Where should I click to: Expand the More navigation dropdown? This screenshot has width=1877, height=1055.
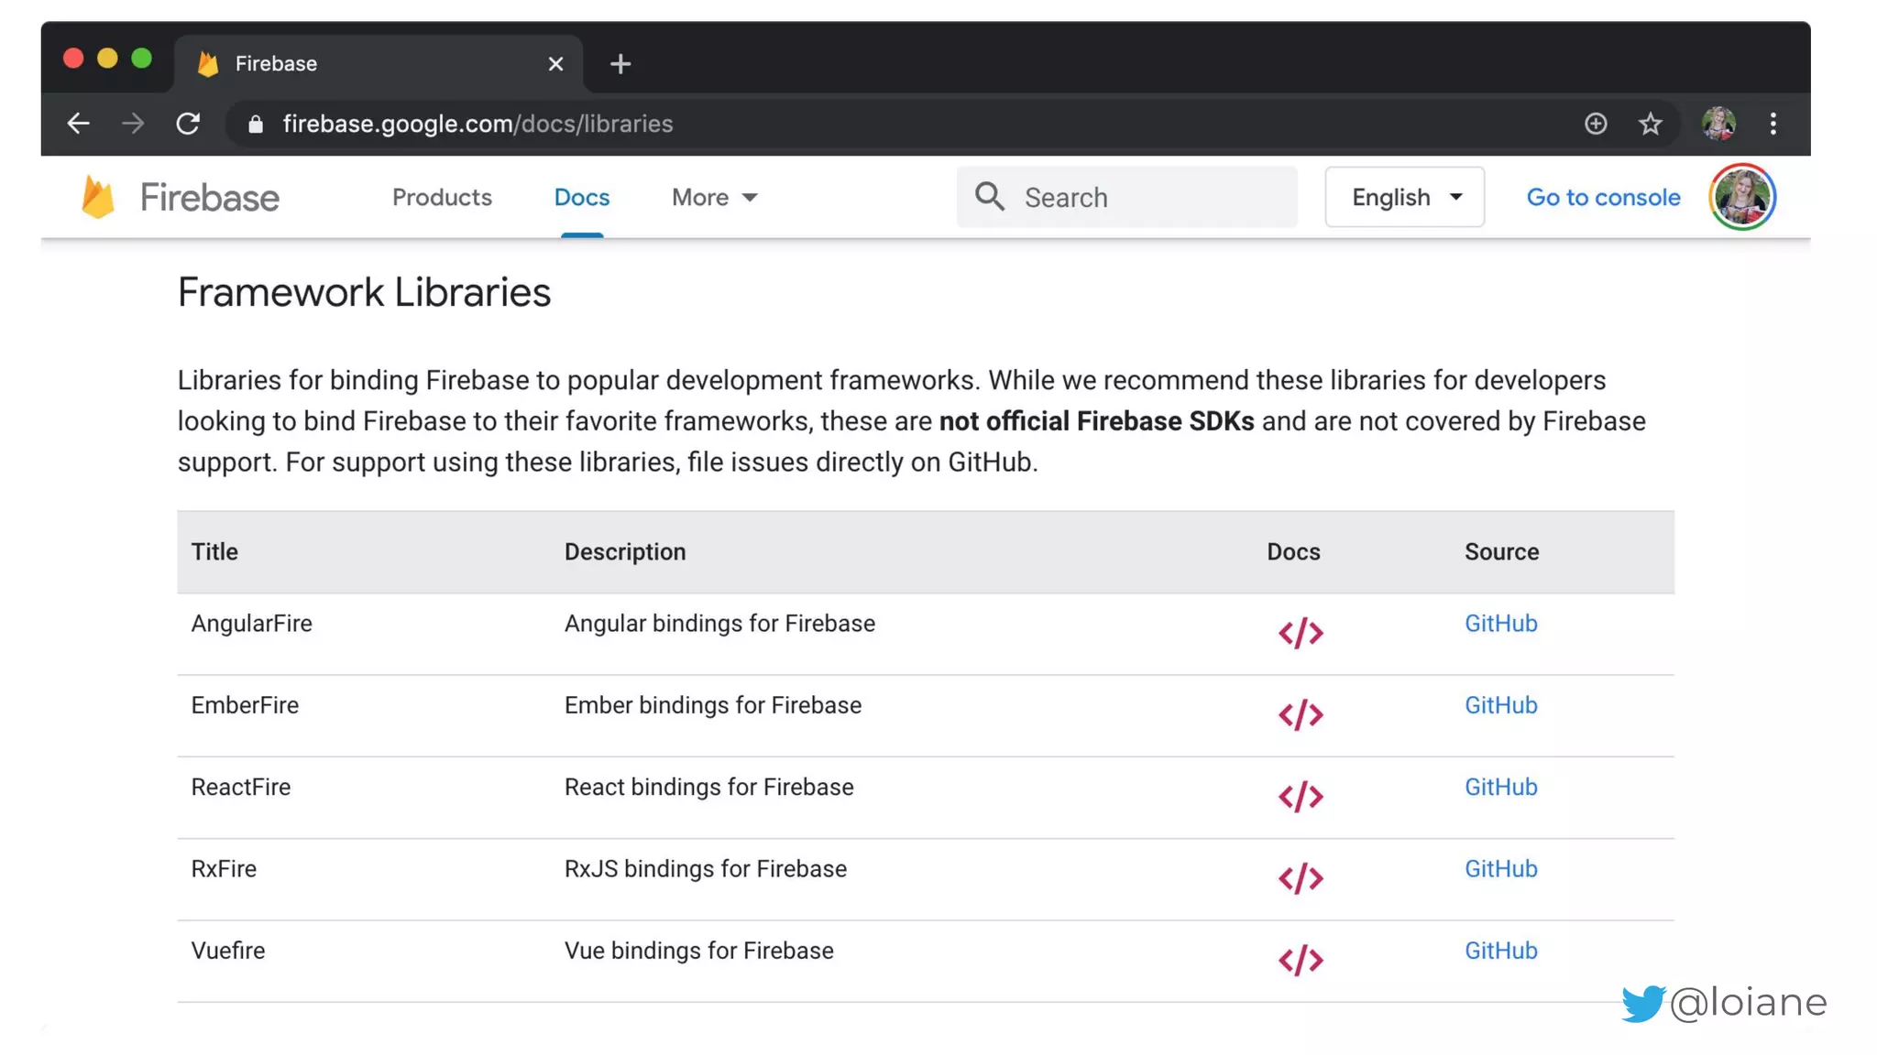(x=714, y=197)
